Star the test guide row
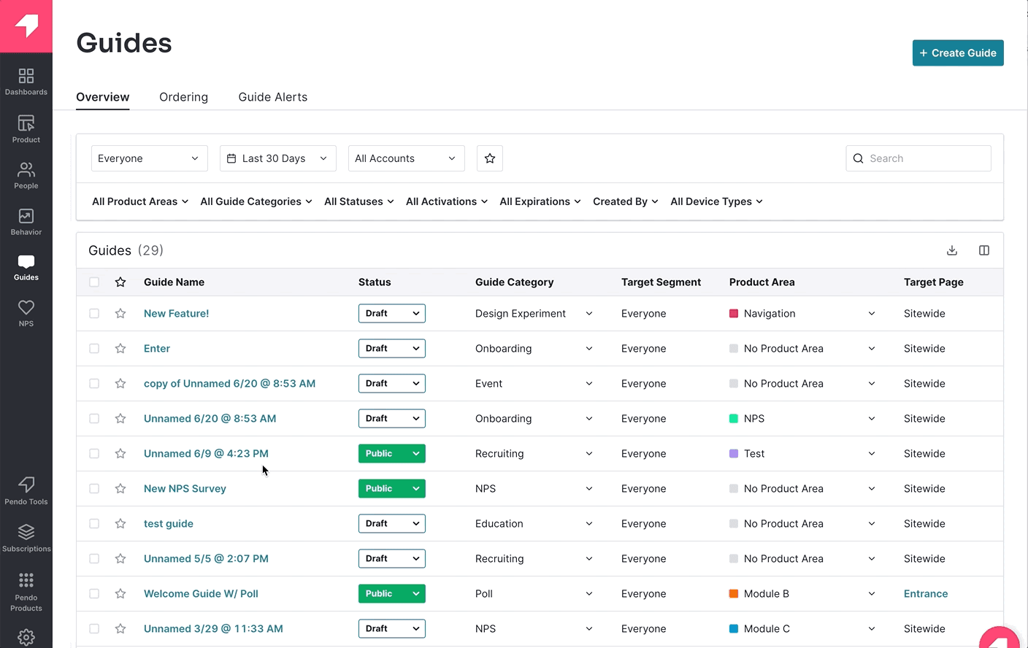Image resolution: width=1028 pixels, height=648 pixels. click(x=120, y=524)
